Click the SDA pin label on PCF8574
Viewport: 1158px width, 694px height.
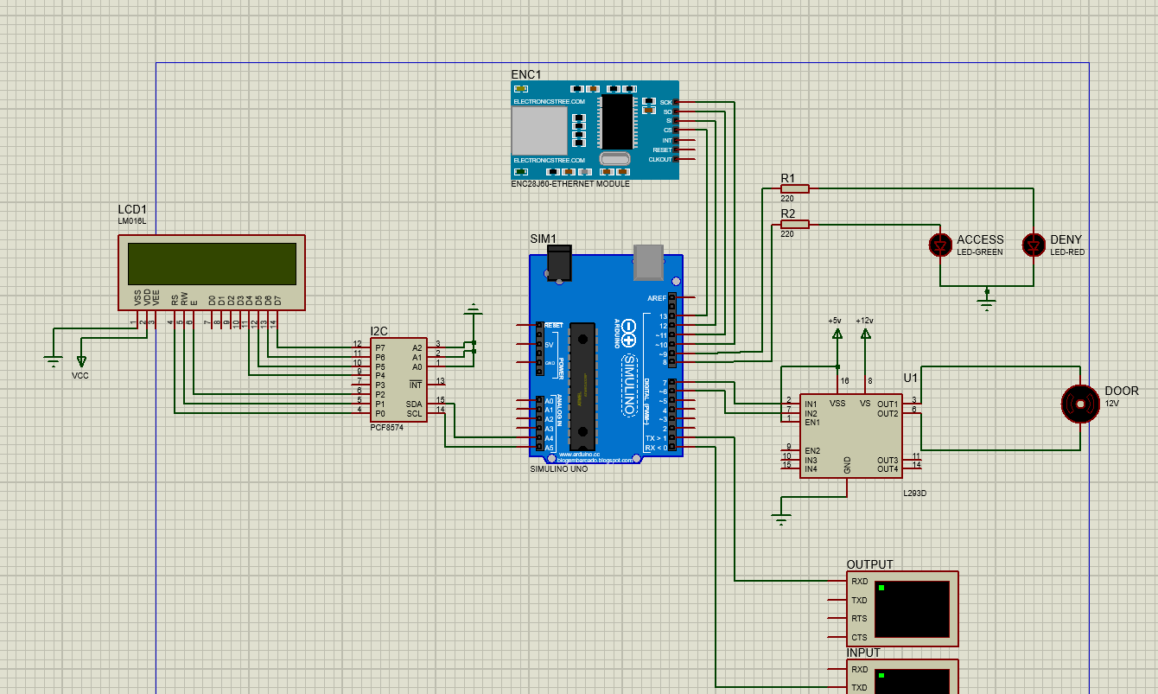pyautogui.click(x=414, y=404)
